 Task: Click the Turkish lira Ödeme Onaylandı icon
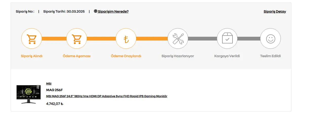point(126,39)
